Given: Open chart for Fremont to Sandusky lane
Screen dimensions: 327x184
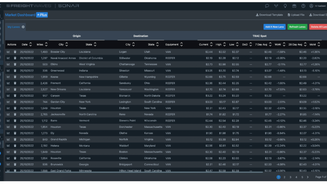Looking at the screenshot, I should pos(8,83).
